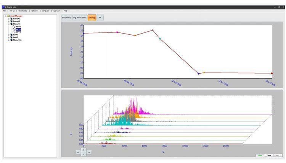Click the left arrow navigation button

[x=79, y=152]
